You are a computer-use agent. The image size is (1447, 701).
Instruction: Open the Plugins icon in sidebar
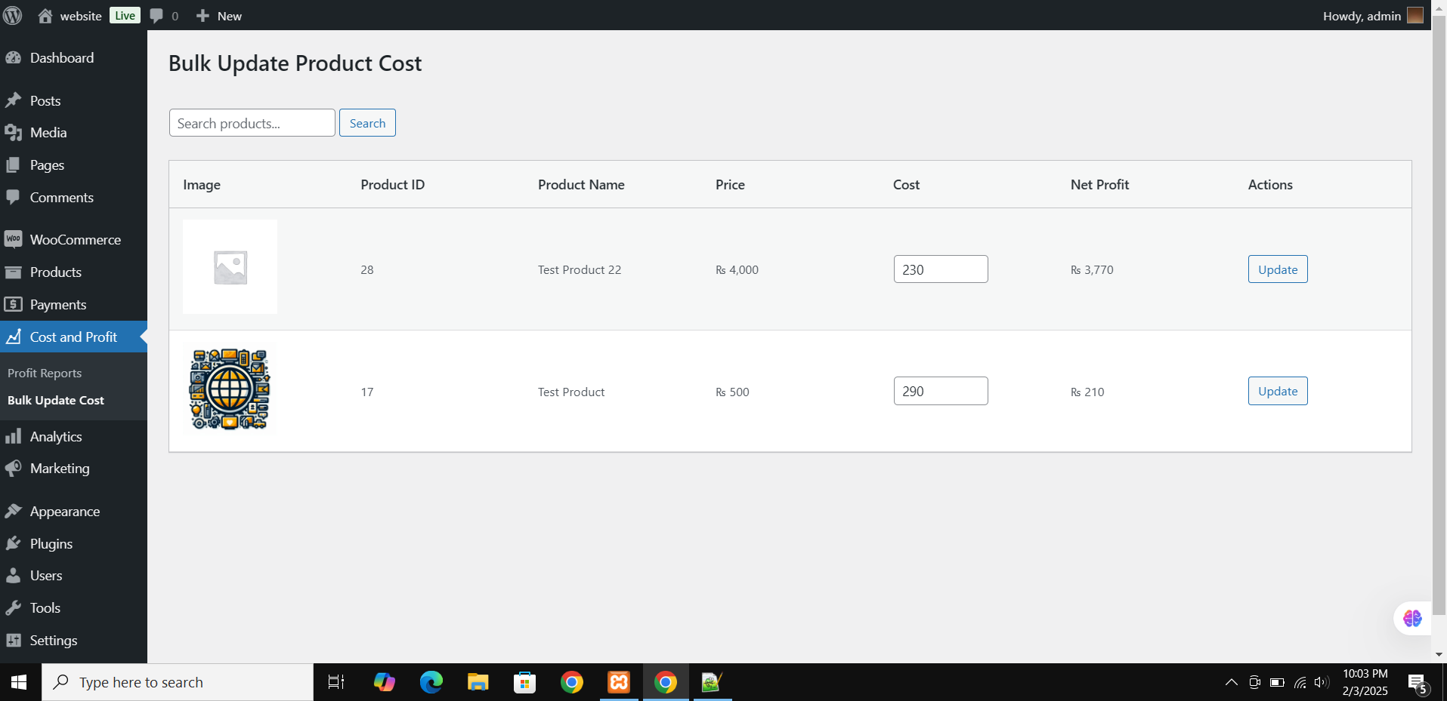tap(13, 544)
